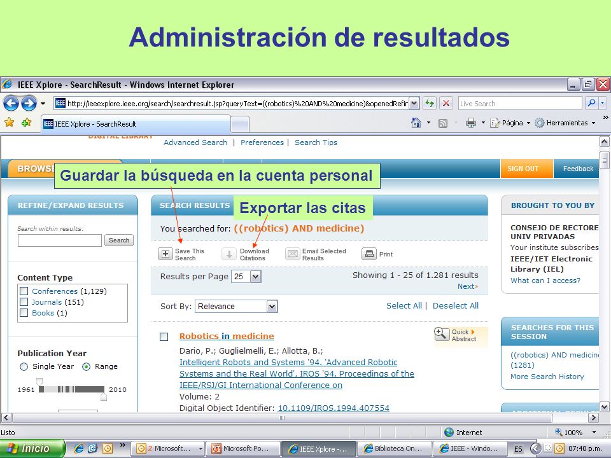
Task: Click the Save This Search plus icon
Action: tap(165, 254)
